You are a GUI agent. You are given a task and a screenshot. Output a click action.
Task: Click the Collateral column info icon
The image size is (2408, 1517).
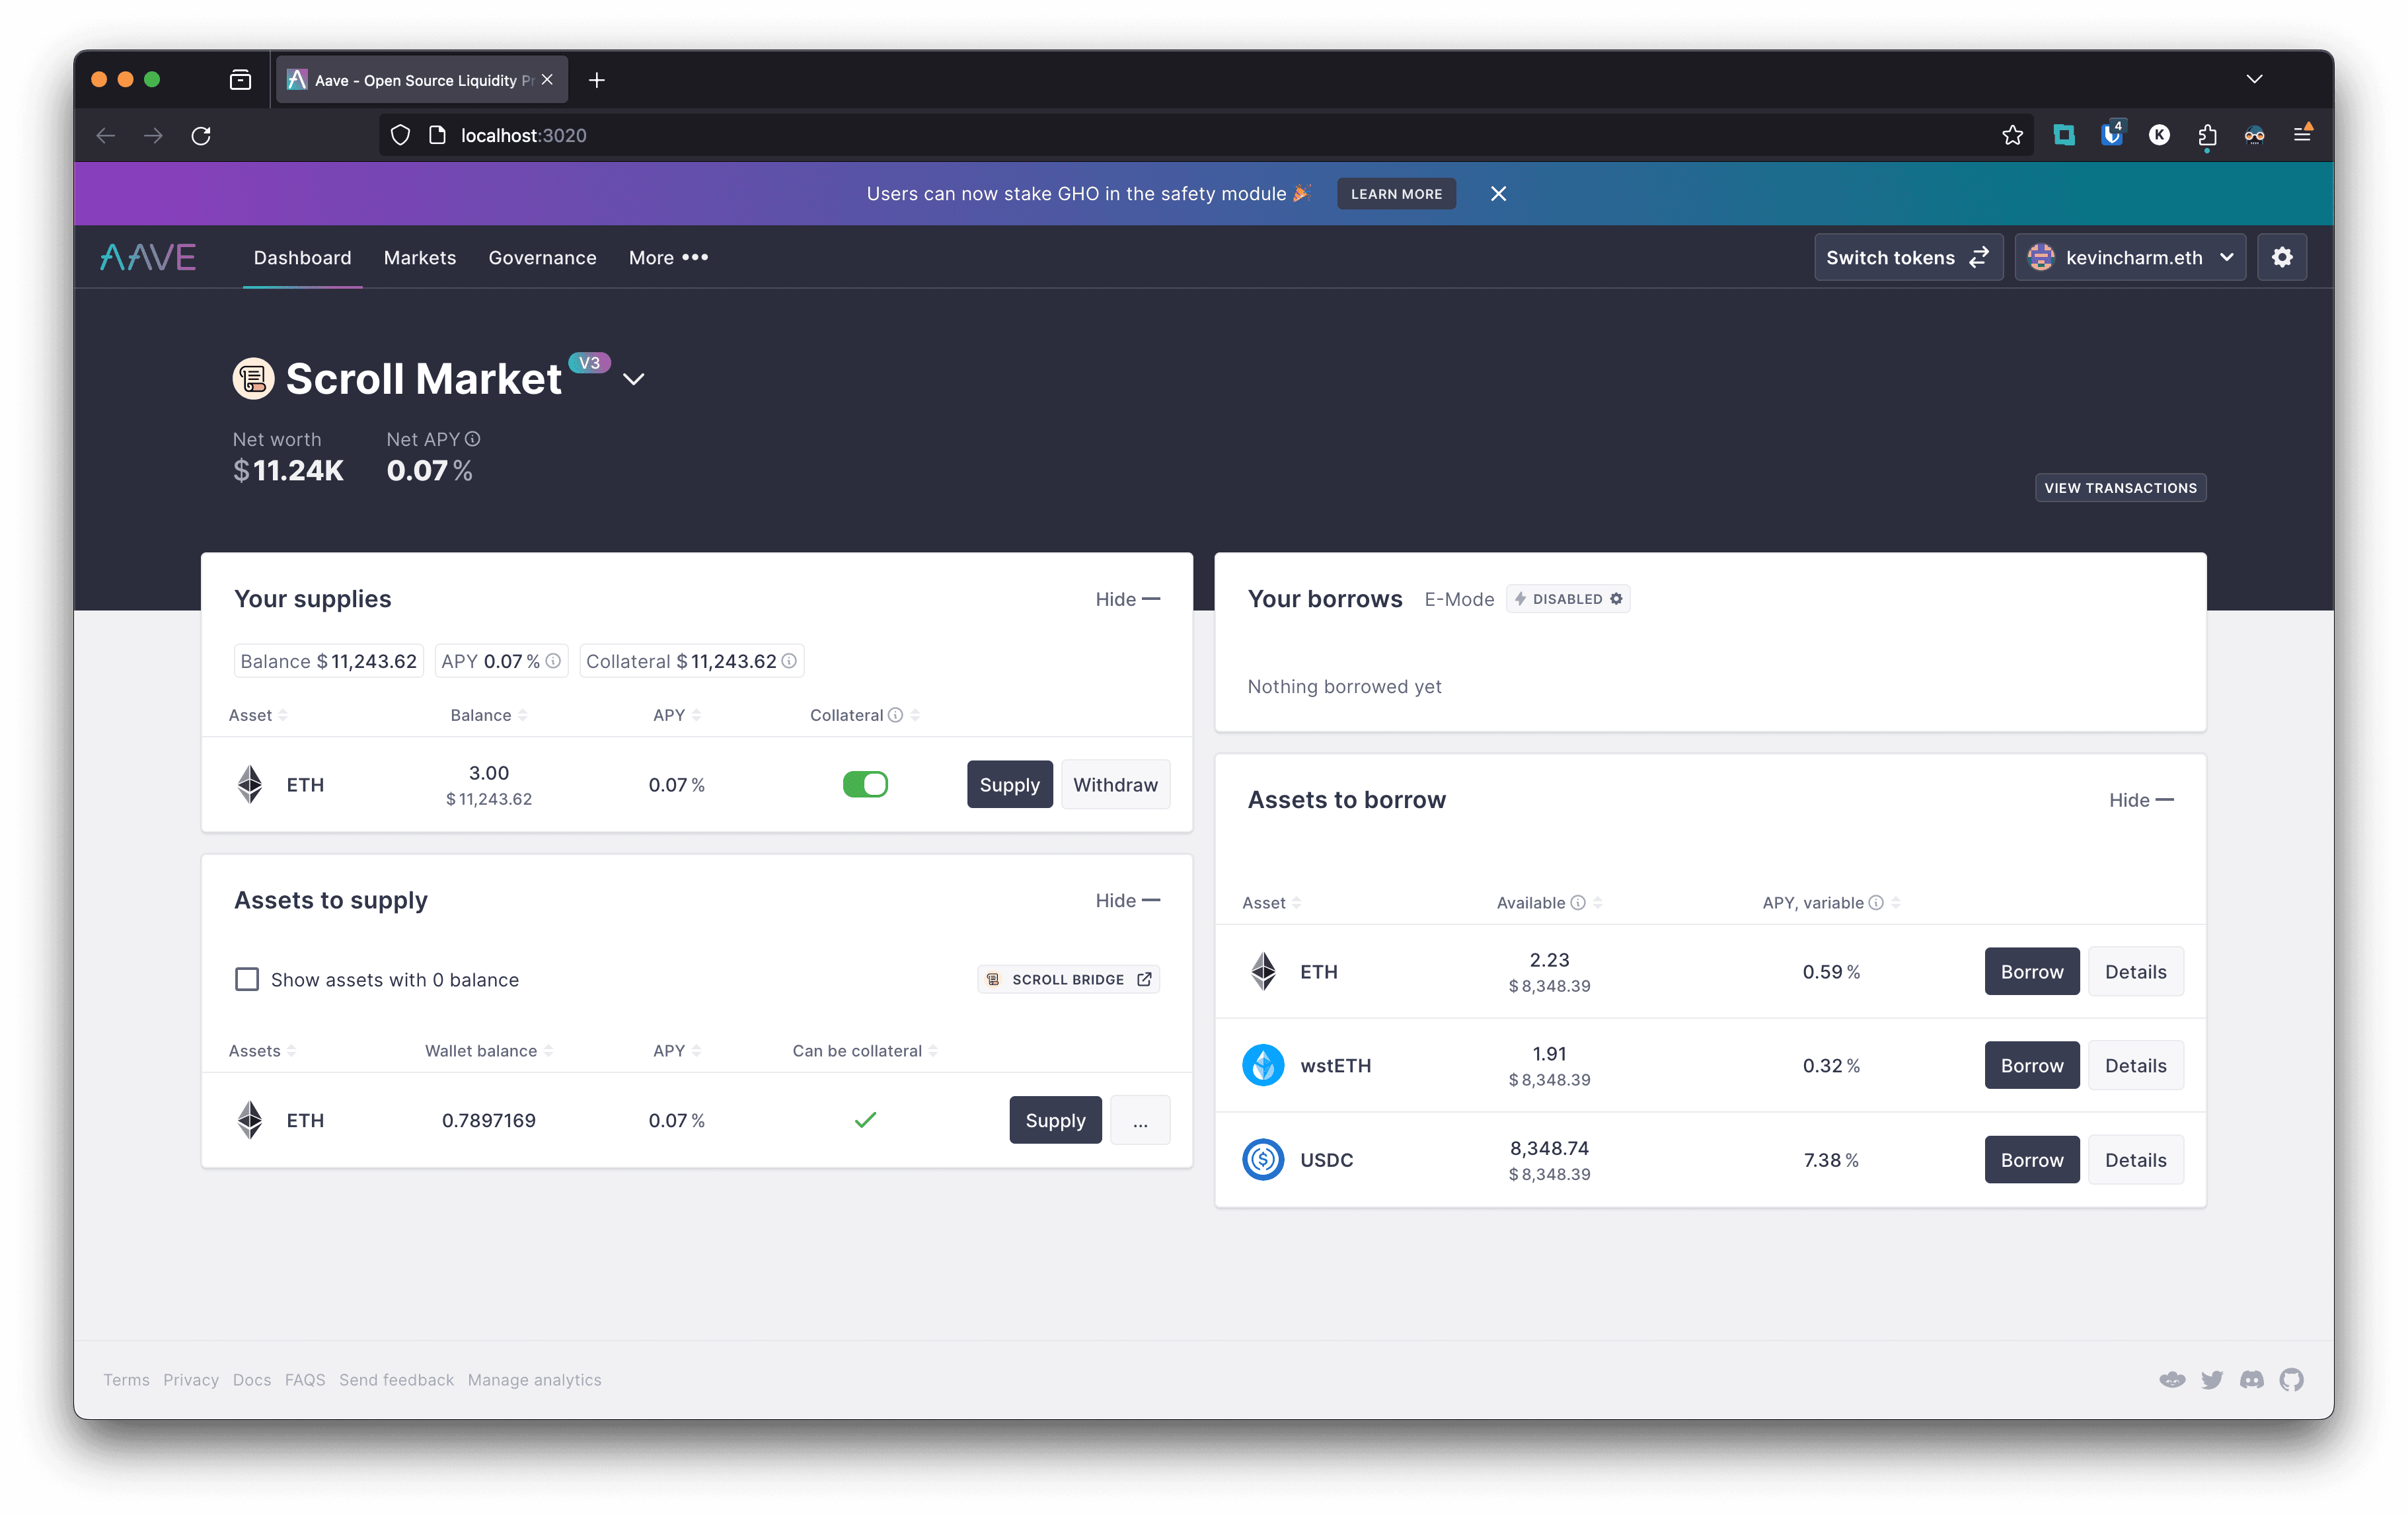pyautogui.click(x=896, y=715)
